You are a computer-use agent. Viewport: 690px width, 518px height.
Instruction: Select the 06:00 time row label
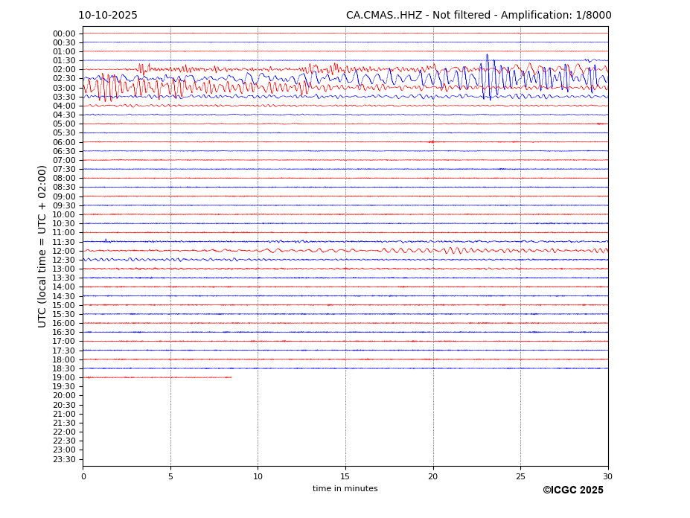click(64, 142)
